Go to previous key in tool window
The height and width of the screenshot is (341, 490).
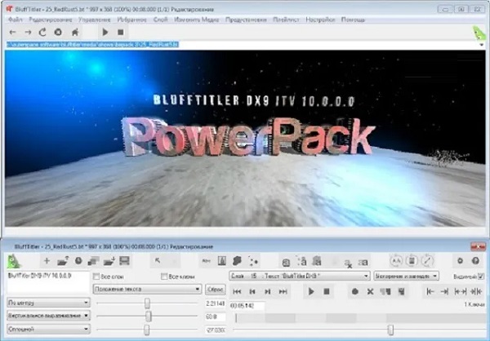tap(252, 292)
